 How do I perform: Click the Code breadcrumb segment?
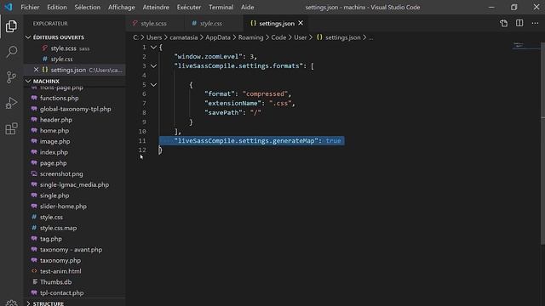pyautogui.click(x=278, y=37)
